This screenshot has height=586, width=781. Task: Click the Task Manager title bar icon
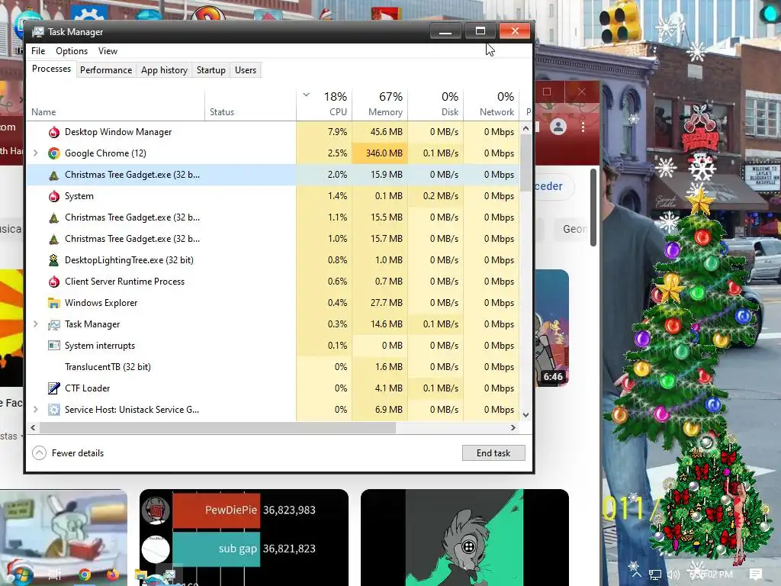click(x=38, y=32)
